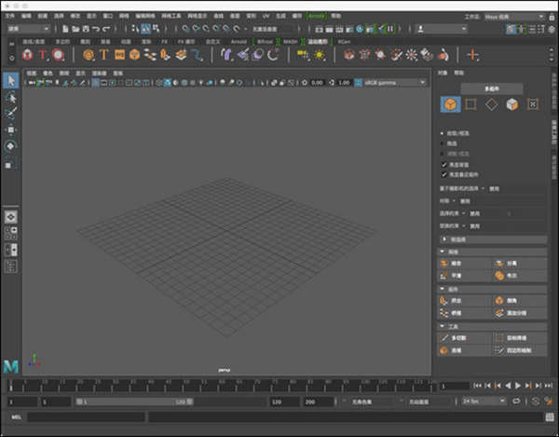Click the orange plus shelf icon
559x437 pixels.
[473, 55]
